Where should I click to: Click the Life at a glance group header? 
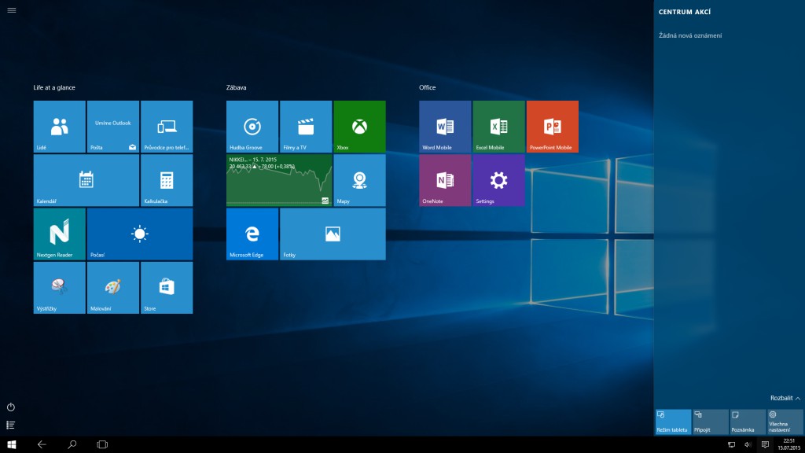(54, 88)
